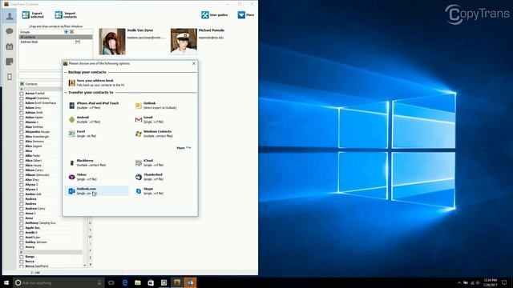This screenshot has width=513, height=288.
Task: Click the Cortana microphone icon
Action: point(99,282)
